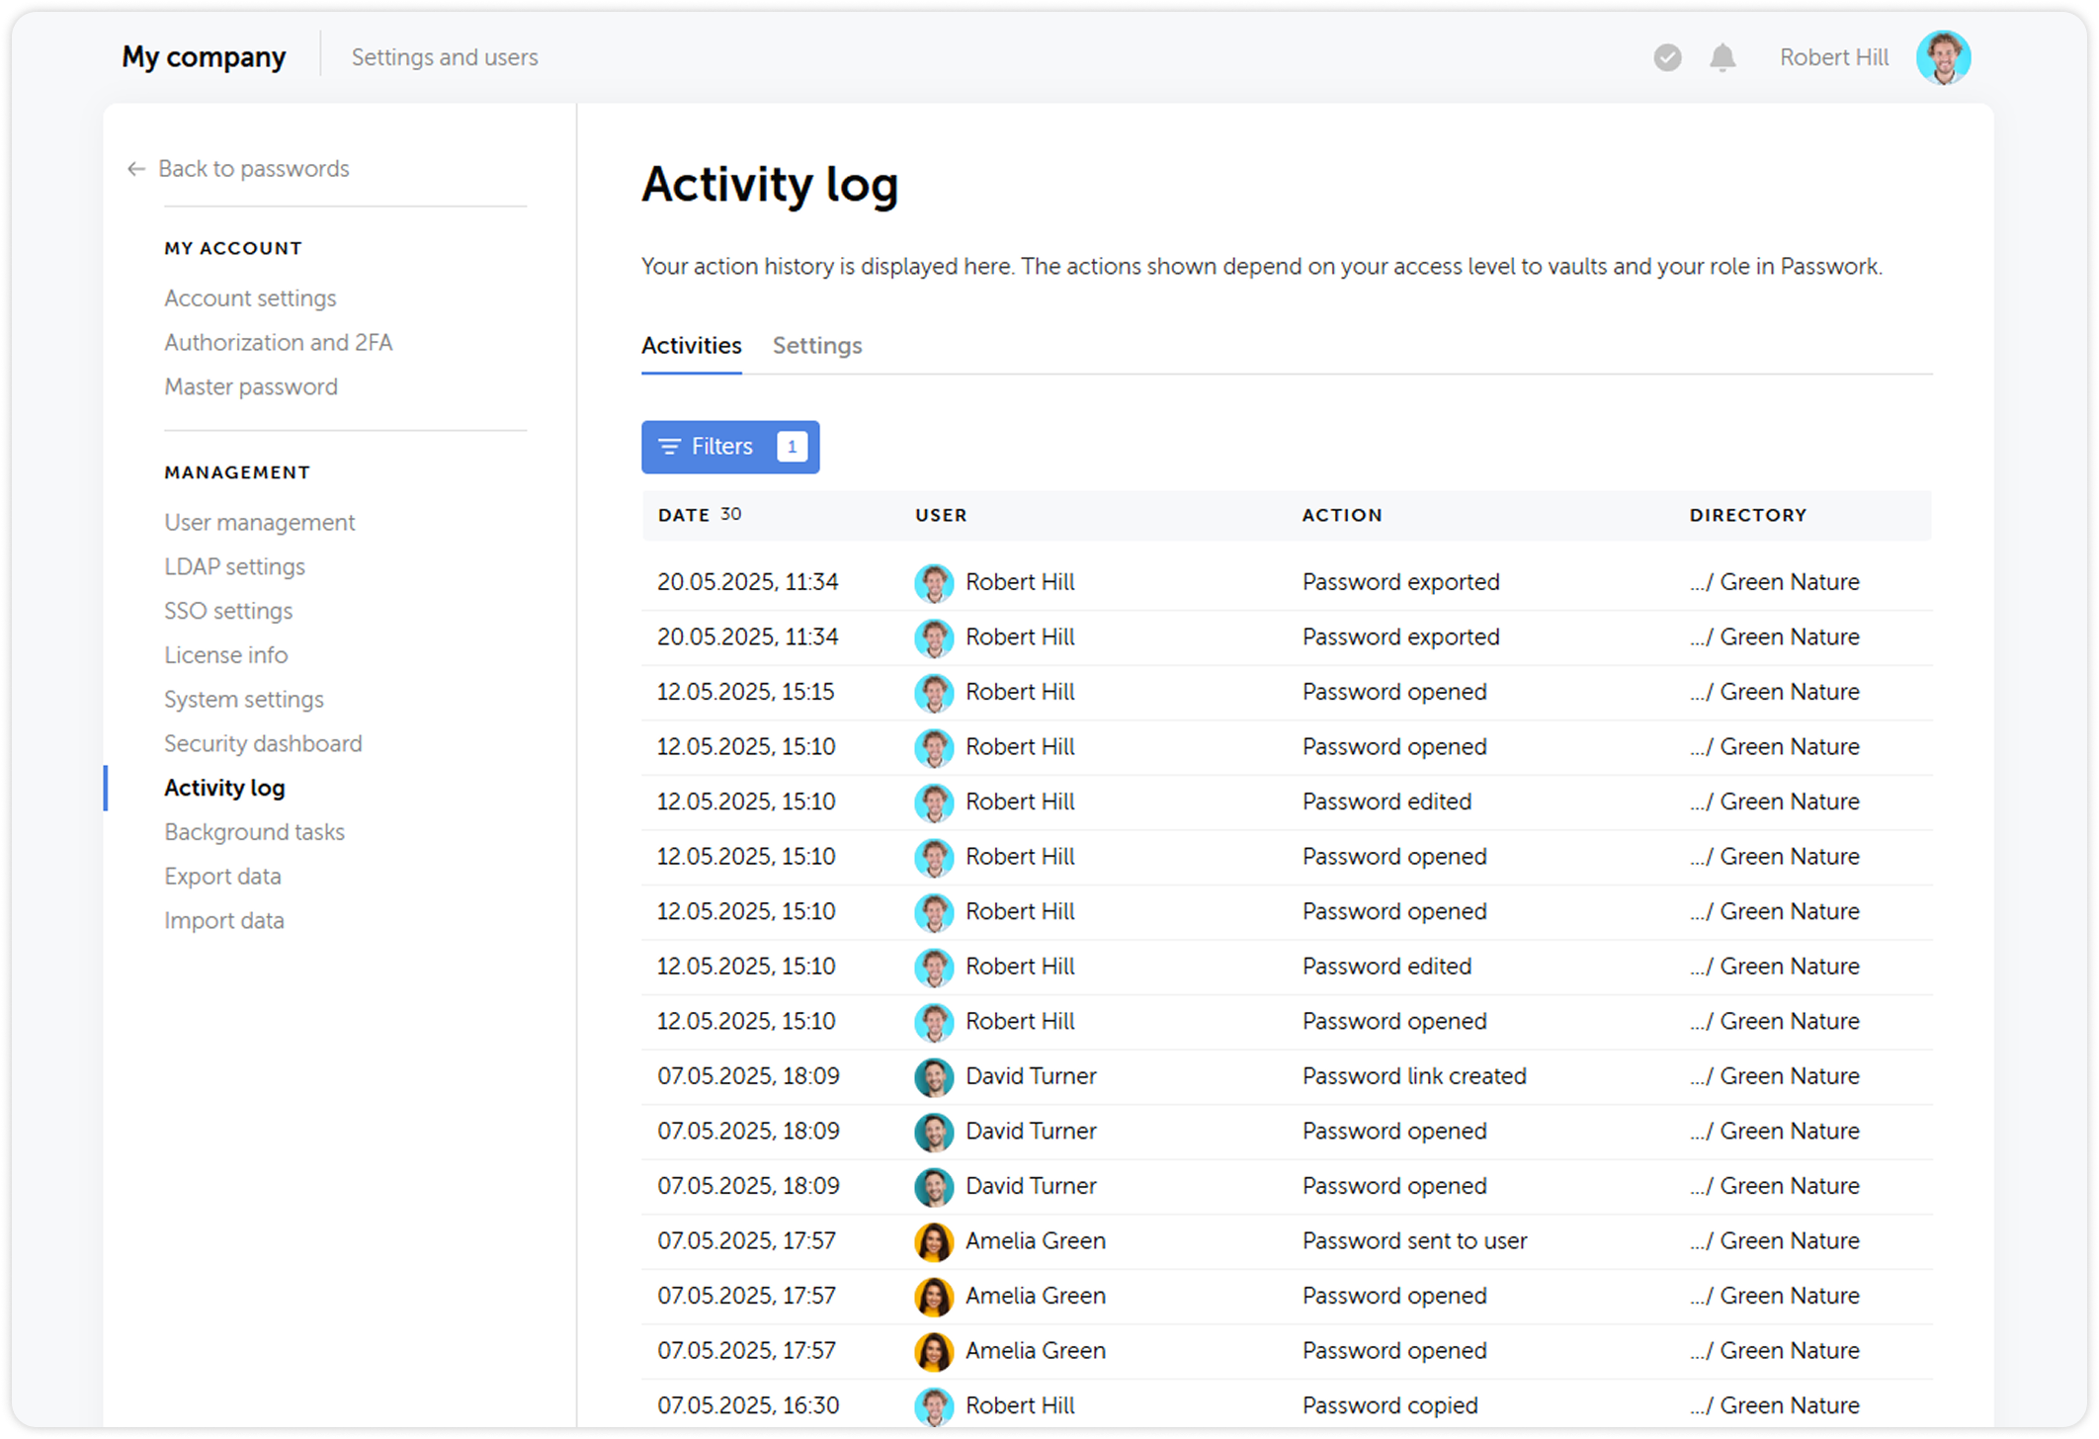2099x1439 pixels.
Task: Click the checkmark status icon in the header
Action: (1667, 59)
